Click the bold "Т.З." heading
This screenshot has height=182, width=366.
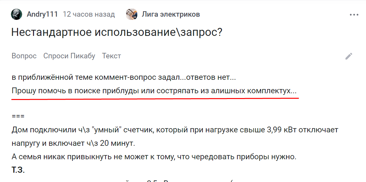pyautogui.click(x=18, y=170)
